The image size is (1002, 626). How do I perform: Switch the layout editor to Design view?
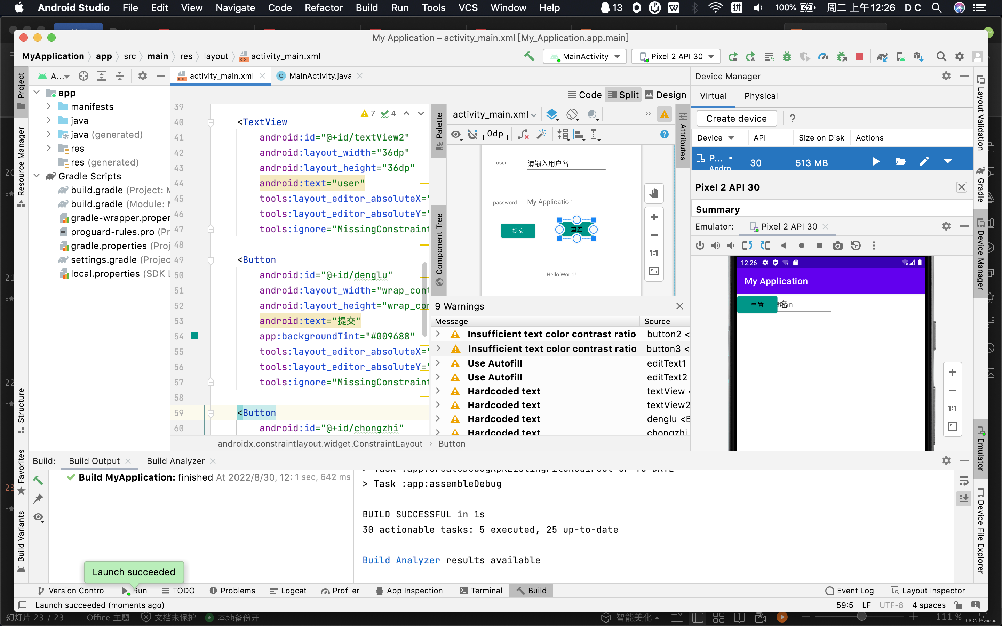665,94
